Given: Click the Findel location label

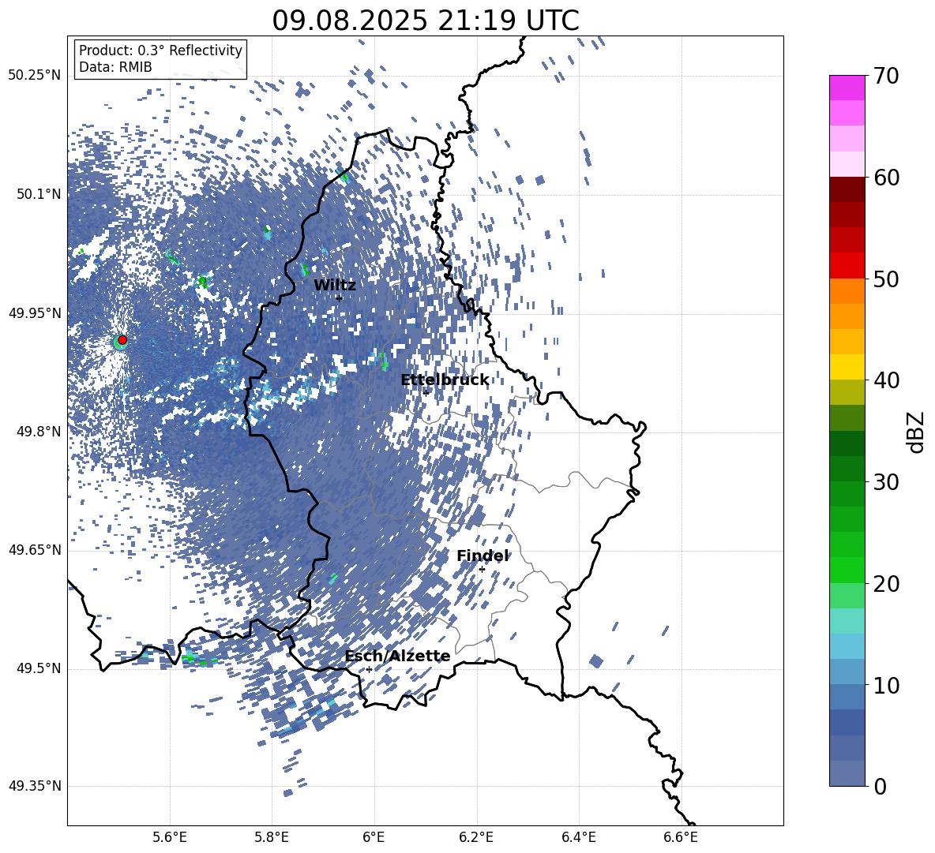Looking at the screenshot, I should pyautogui.click(x=483, y=556).
